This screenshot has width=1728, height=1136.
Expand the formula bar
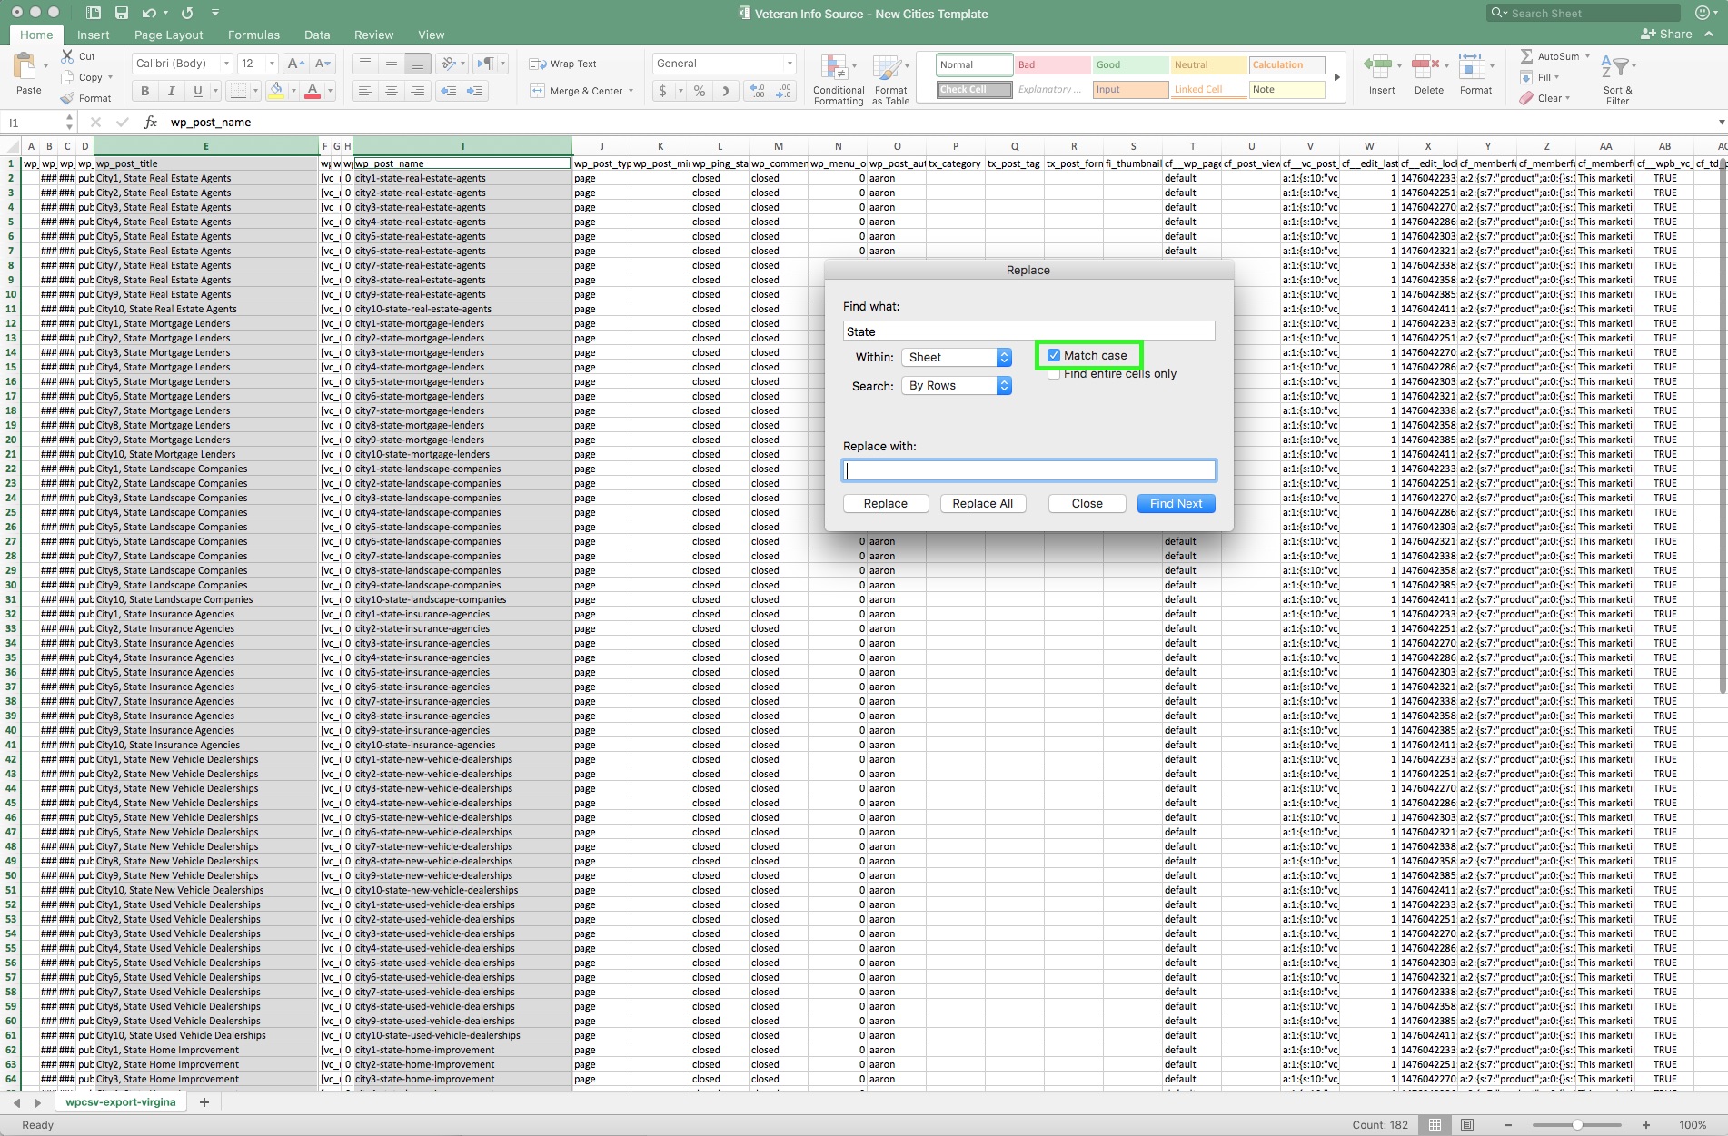pyautogui.click(x=1721, y=123)
